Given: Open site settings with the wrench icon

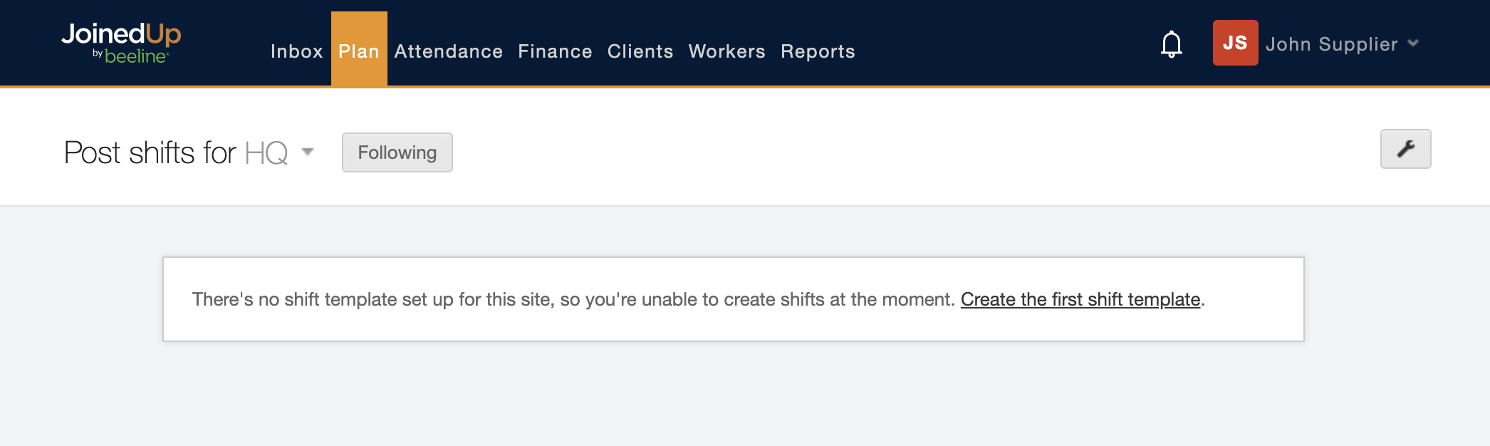Looking at the screenshot, I should click(x=1405, y=149).
